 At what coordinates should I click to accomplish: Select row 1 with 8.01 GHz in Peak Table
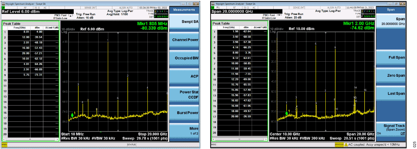pyautogui.click(x=30, y=32)
